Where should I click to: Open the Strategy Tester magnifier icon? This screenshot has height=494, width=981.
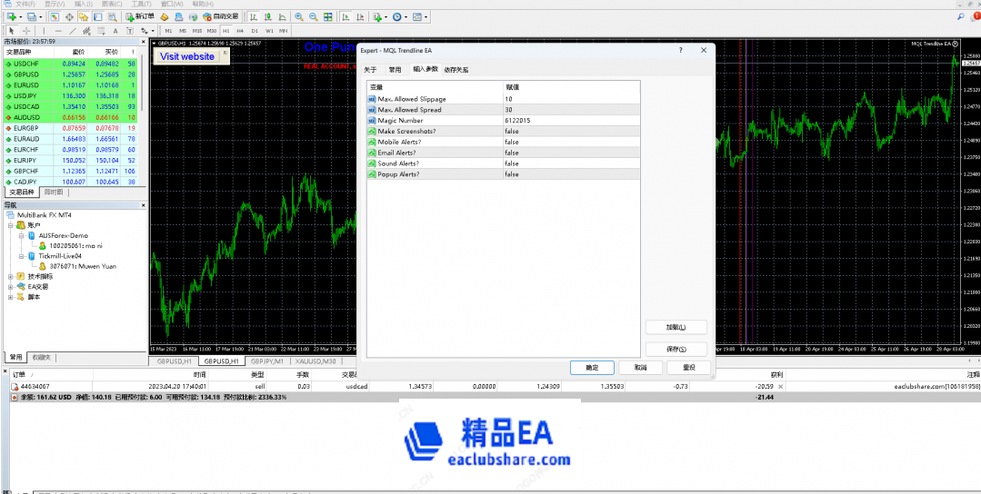click(112, 17)
